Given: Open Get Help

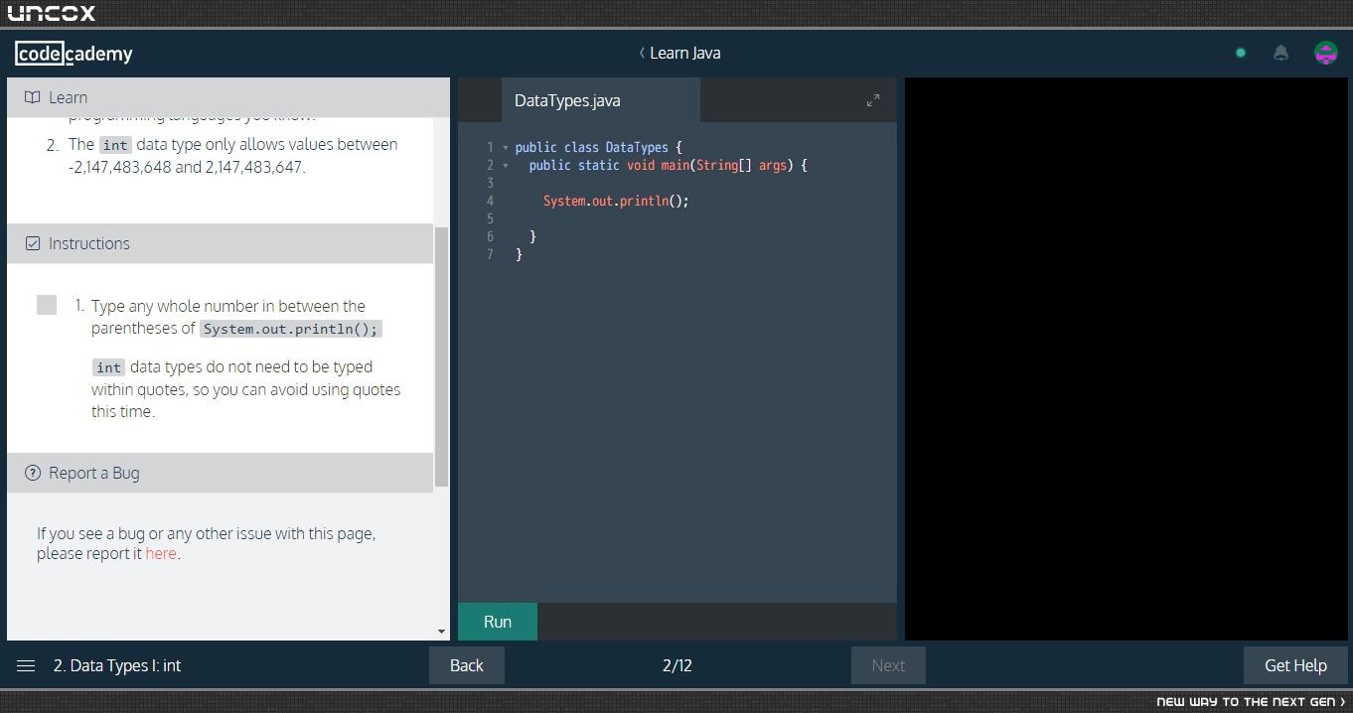Looking at the screenshot, I should tap(1295, 665).
